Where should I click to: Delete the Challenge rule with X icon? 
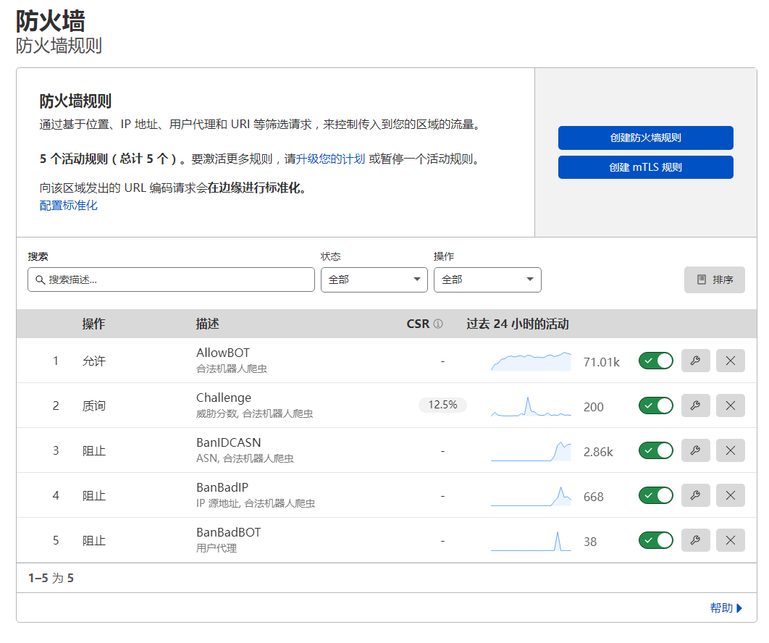pos(730,405)
